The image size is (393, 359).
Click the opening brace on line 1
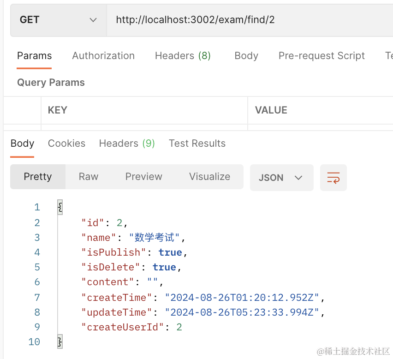coord(60,207)
